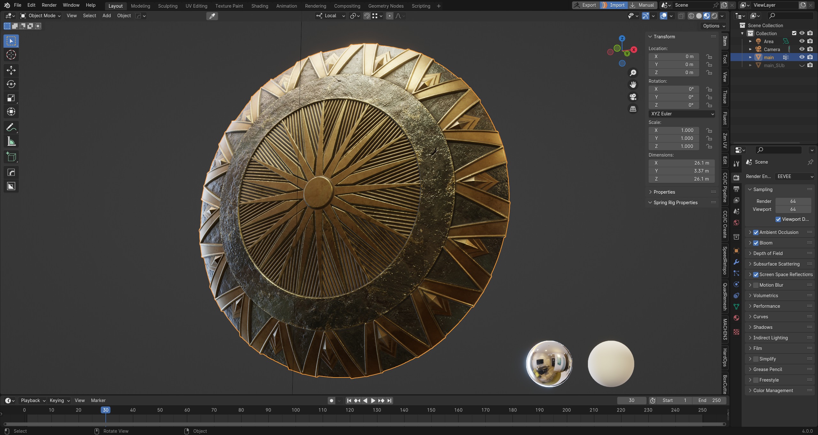Open the EEVEE render engine dropdown
Screen dimensions: 818x435
[x=795, y=176]
